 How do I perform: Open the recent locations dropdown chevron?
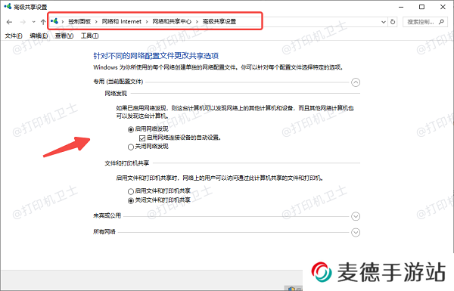pyautogui.click(x=33, y=22)
